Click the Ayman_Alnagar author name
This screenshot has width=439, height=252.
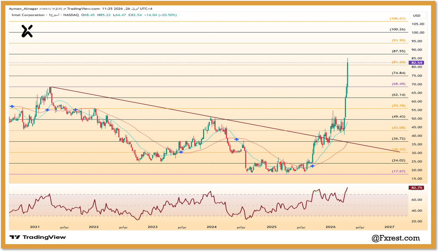[x=23, y=9]
